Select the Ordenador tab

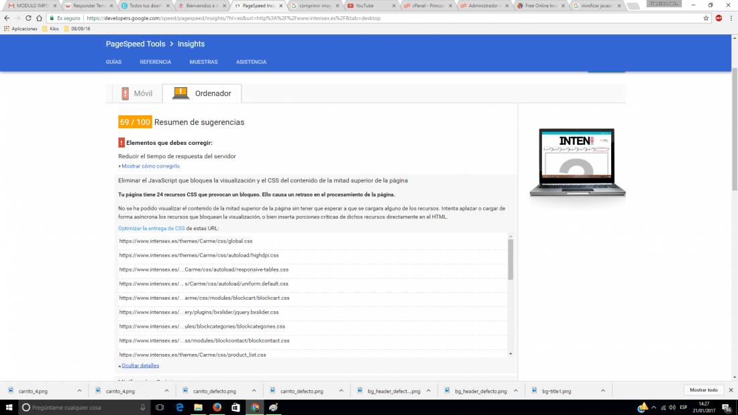pos(202,93)
